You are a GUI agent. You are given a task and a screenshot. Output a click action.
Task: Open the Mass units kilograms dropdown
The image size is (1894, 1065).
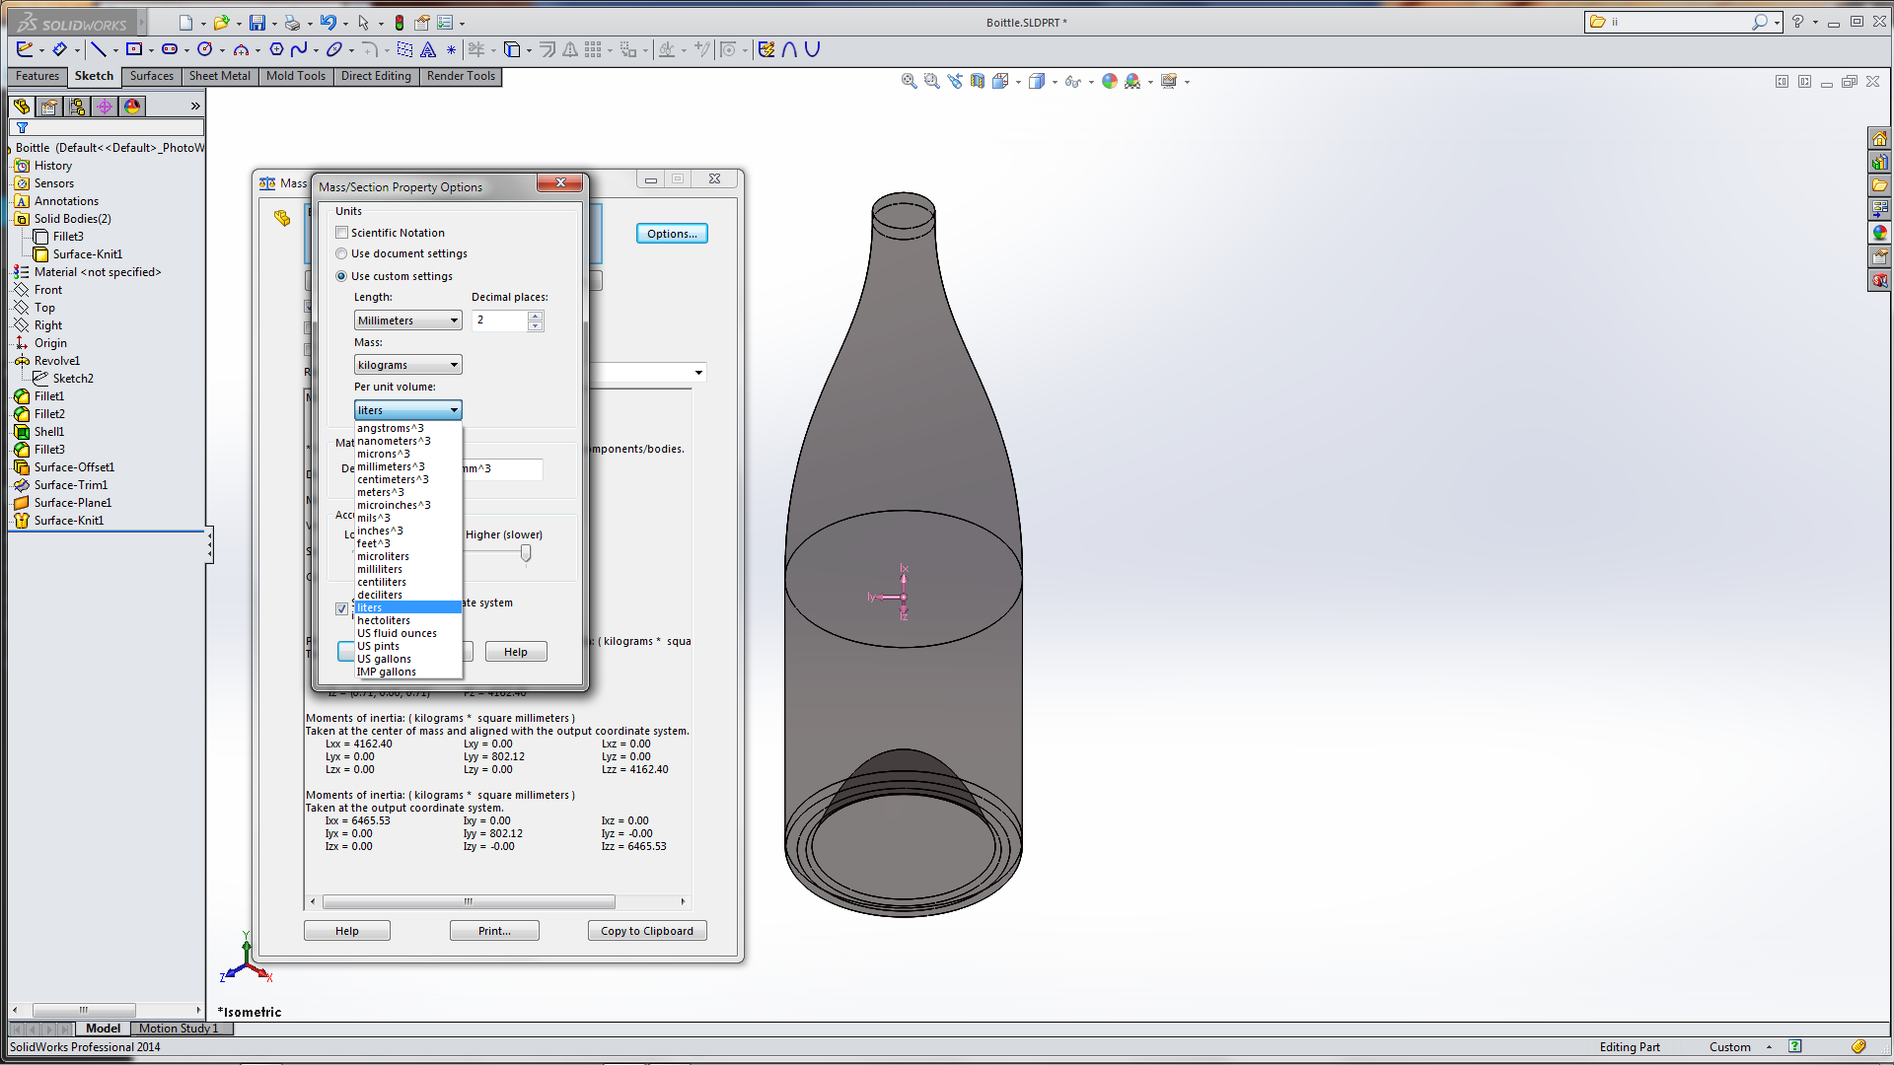407,365
